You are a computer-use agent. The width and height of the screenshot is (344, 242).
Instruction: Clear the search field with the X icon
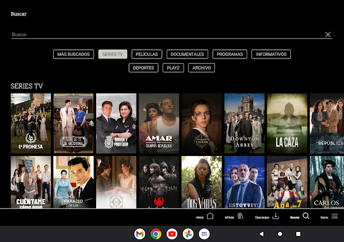(x=328, y=34)
